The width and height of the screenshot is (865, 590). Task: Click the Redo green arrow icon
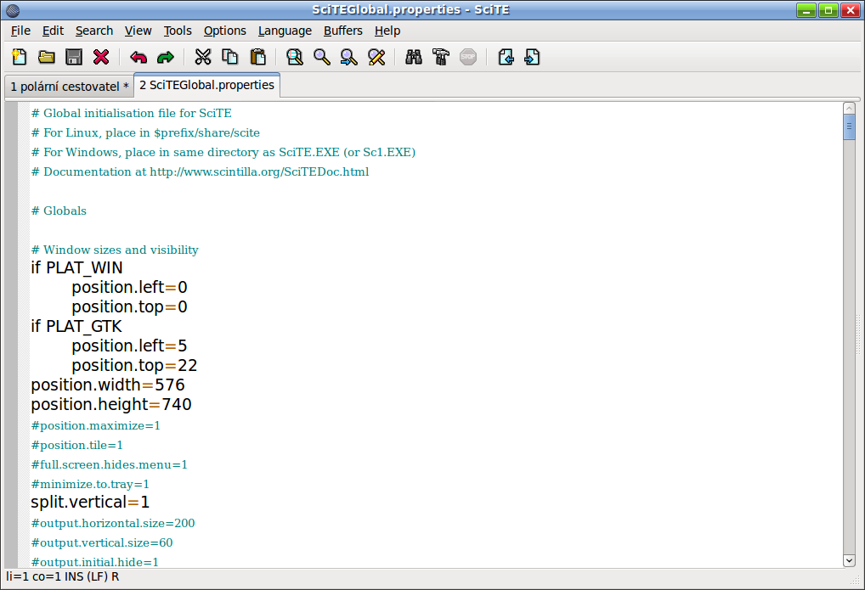tap(165, 57)
